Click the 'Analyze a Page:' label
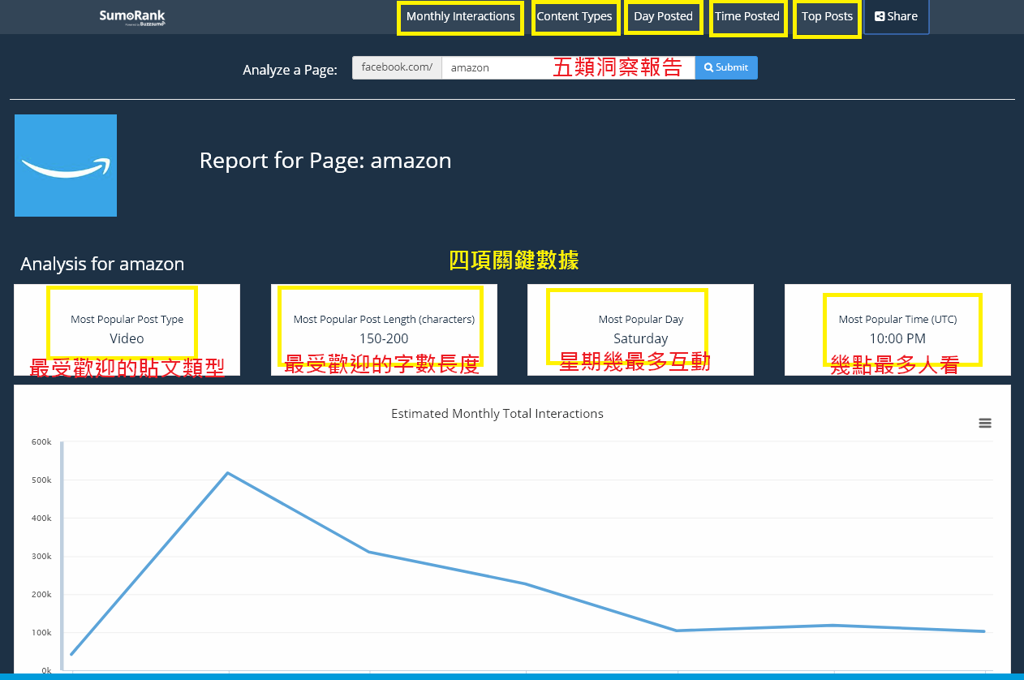The width and height of the screenshot is (1024, 680). pyautogui.click(x=290, y=70)
